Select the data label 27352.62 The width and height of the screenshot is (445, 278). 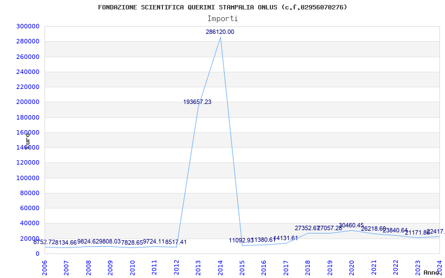pyautogui.click(x=308, y=229)
